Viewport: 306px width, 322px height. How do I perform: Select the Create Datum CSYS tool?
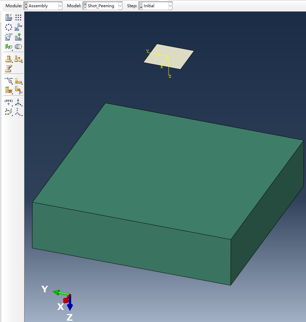click(x=18, y=112)
